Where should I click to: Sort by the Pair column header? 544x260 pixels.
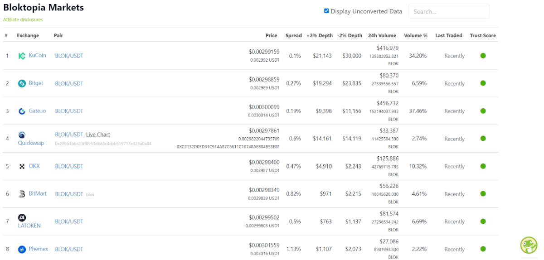point(58,35)
